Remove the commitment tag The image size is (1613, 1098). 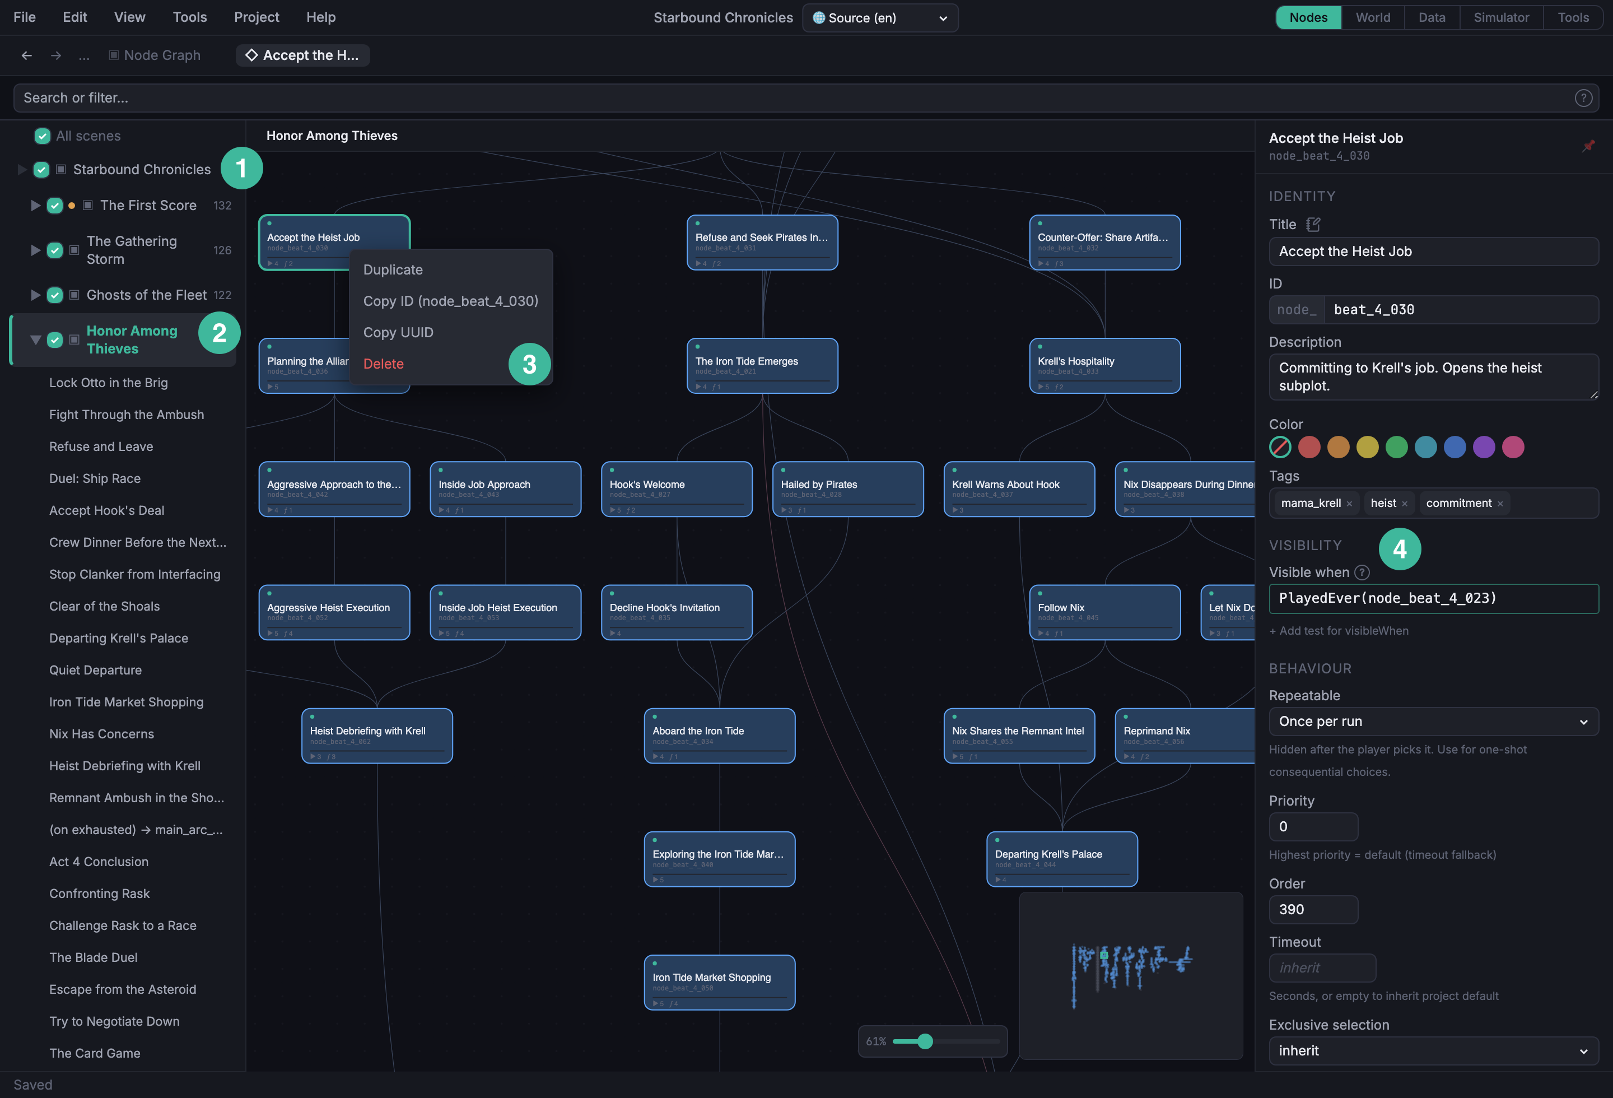[x=1500, y=504]
